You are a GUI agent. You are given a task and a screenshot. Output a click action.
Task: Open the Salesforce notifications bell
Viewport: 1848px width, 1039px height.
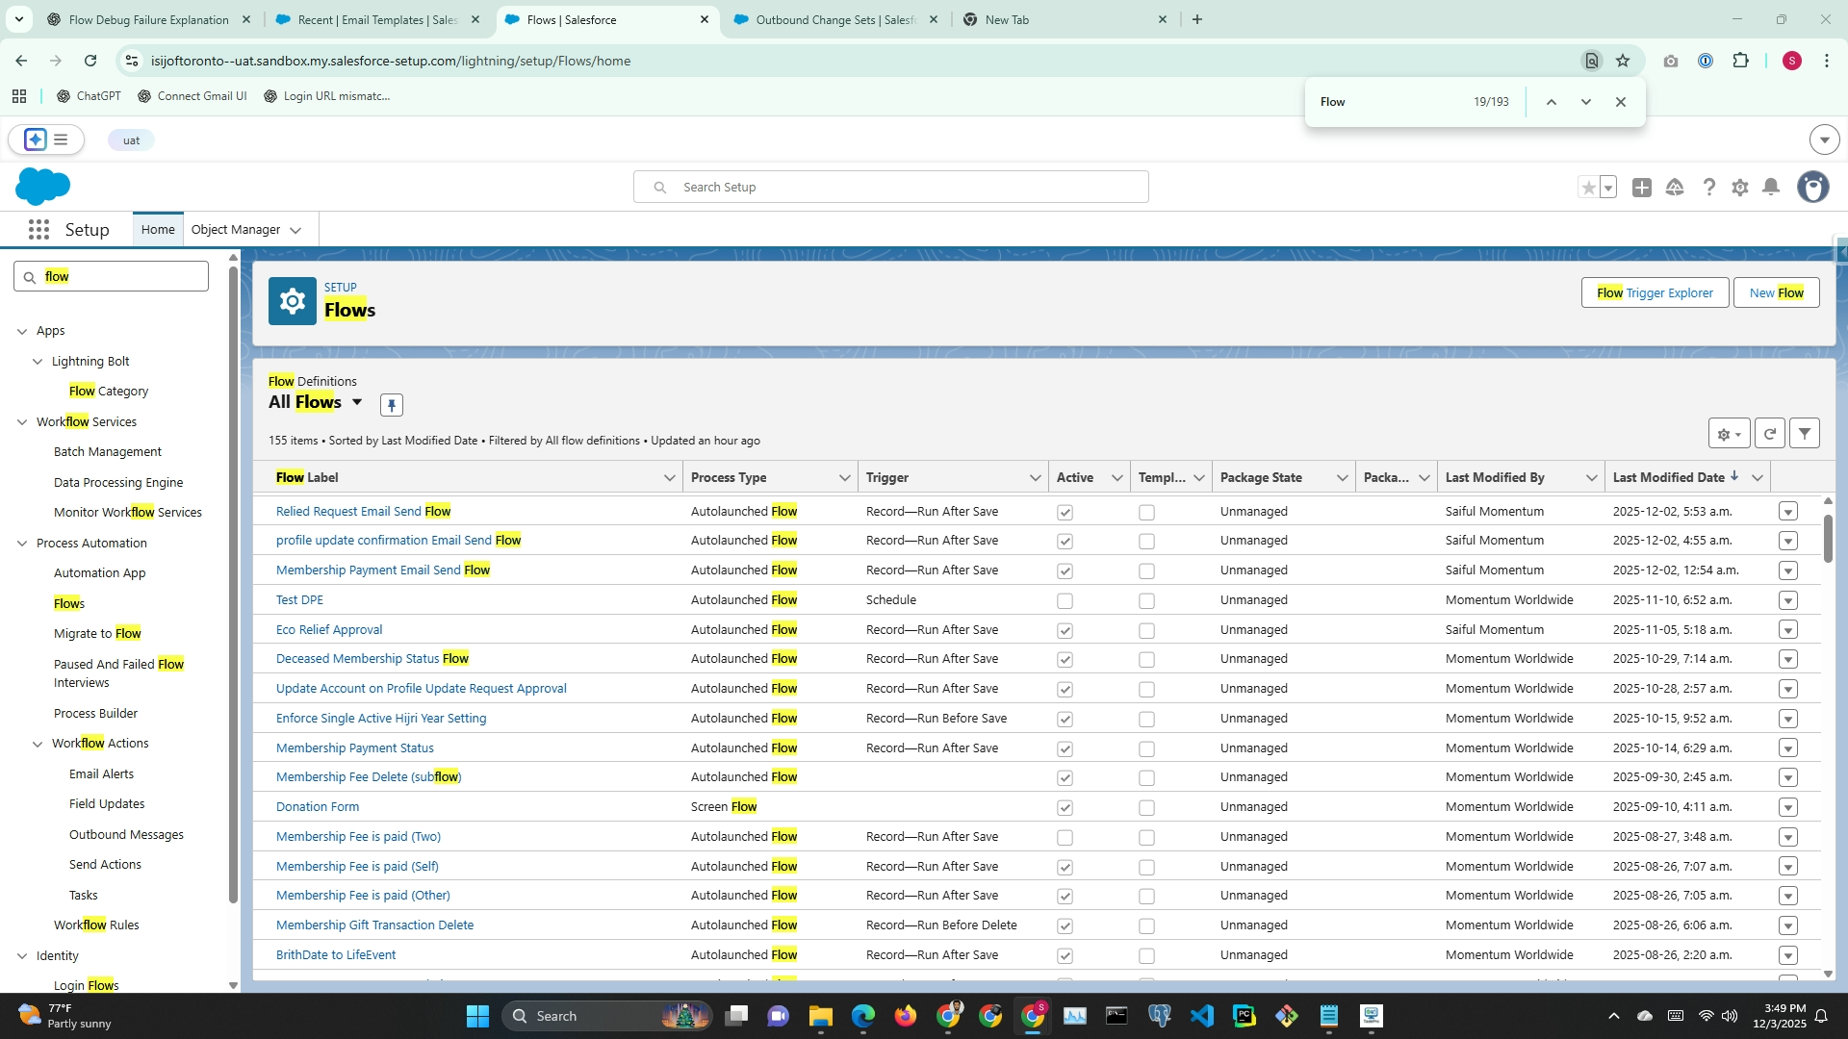click(1770, 188)
